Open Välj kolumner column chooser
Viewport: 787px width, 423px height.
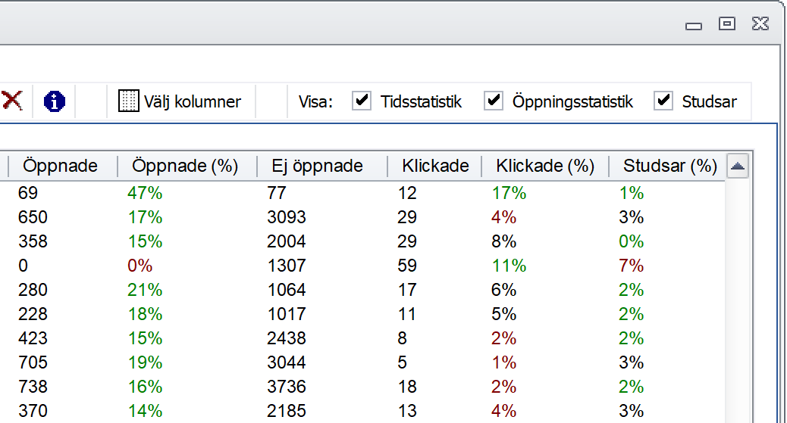(x=180, y=101)
